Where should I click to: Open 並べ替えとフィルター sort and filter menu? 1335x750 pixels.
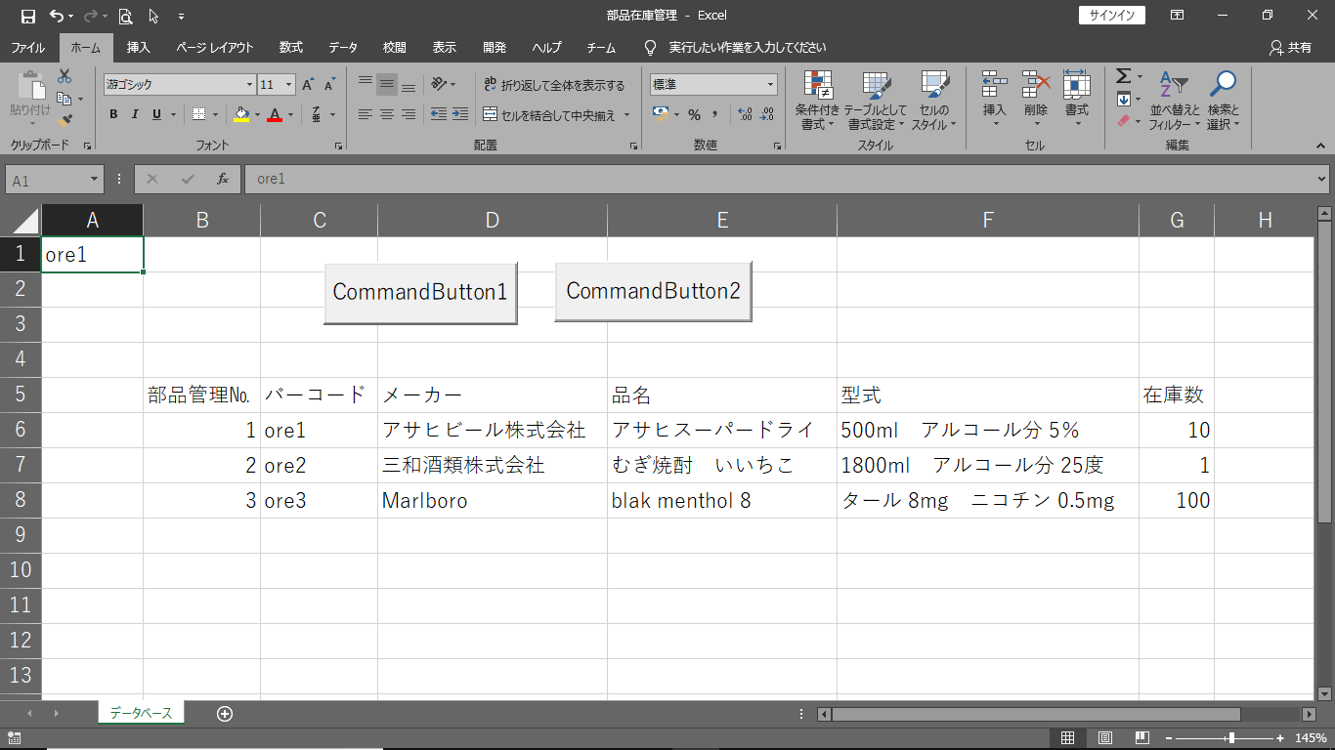point(1174,102)
